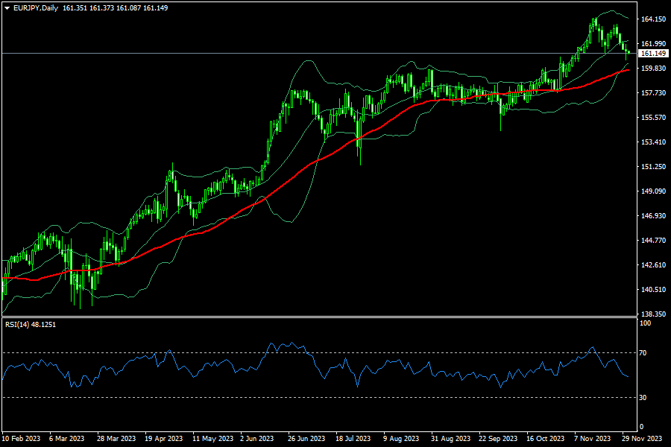
Task: Click the 2 Jun 2023 date label
Action: (x=256, y=439)
